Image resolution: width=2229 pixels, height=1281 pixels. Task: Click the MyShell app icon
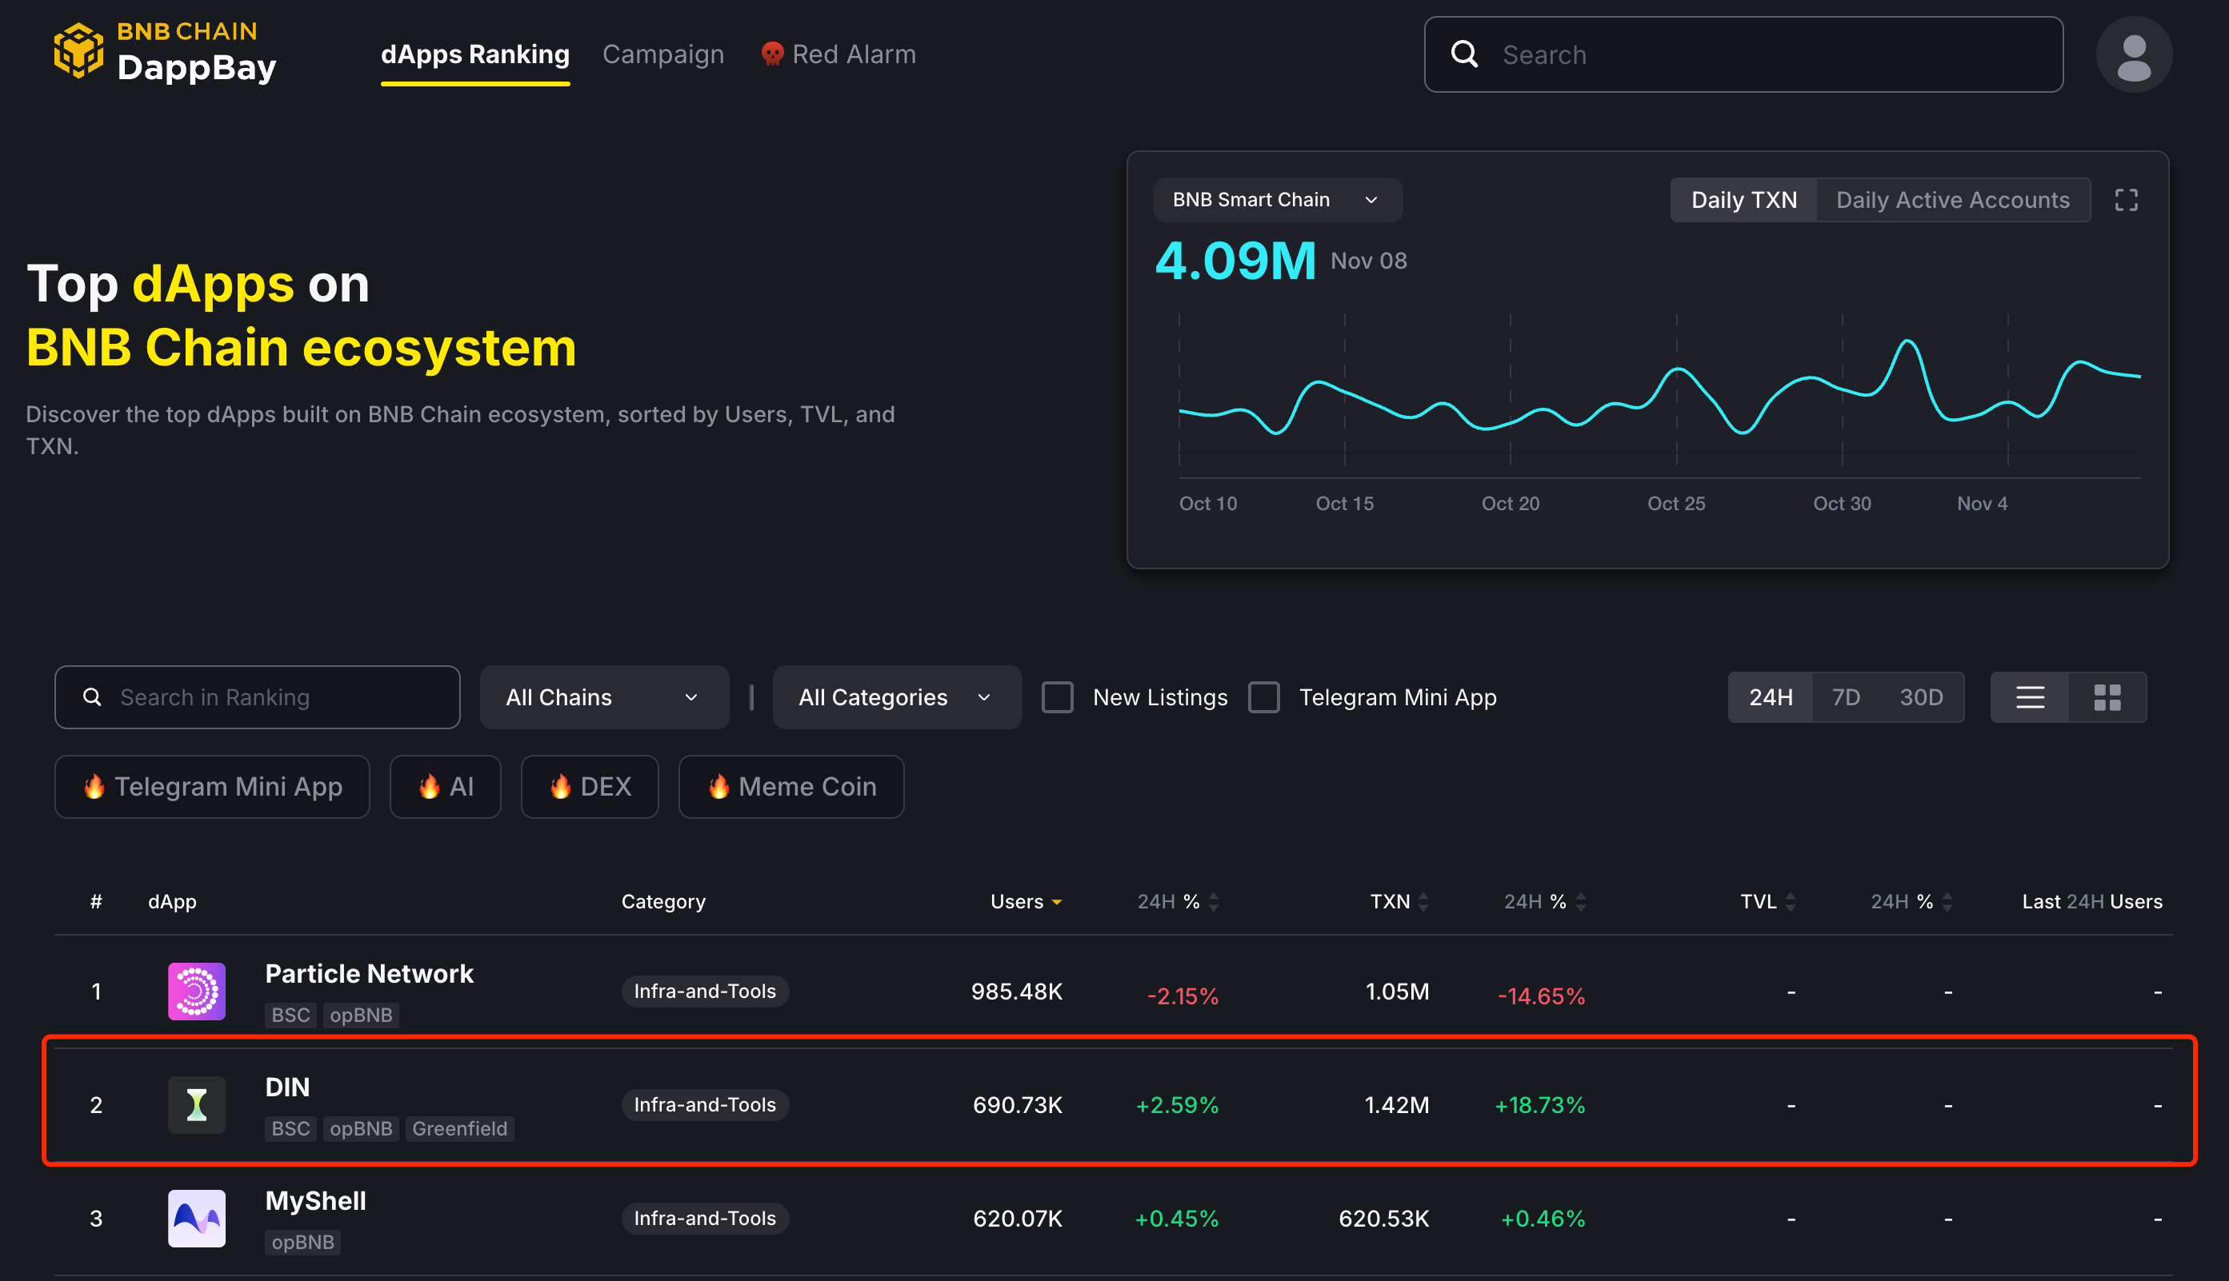(196, 1219)
